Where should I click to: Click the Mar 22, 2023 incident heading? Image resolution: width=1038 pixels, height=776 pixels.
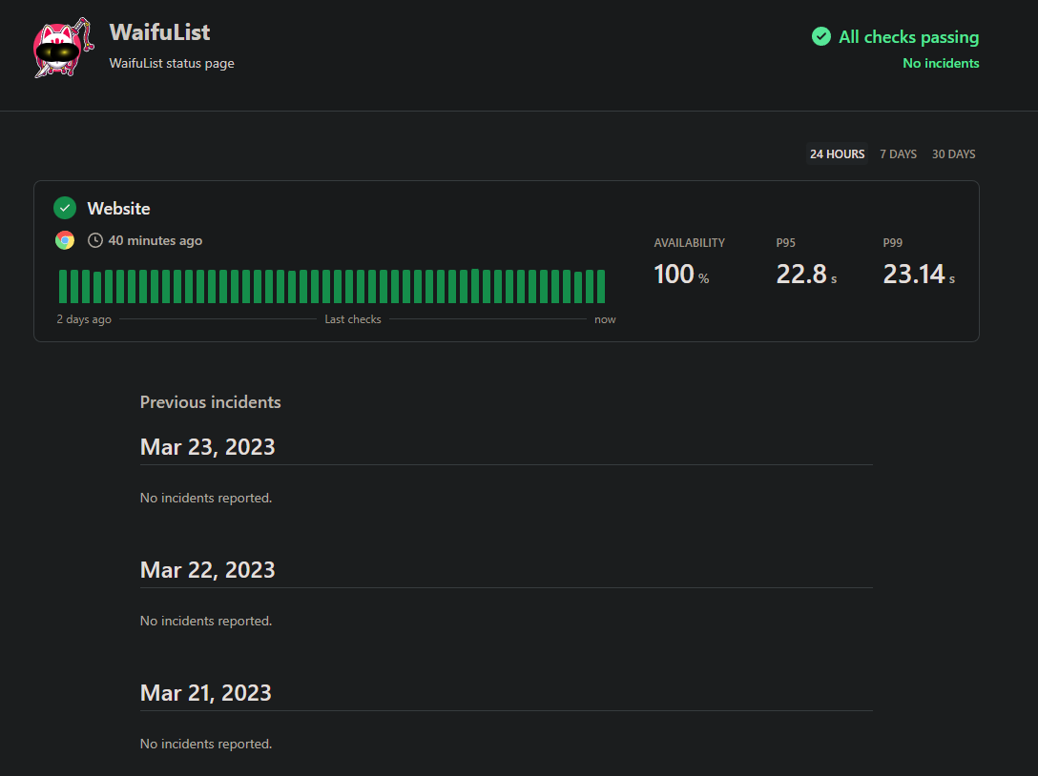207,570
